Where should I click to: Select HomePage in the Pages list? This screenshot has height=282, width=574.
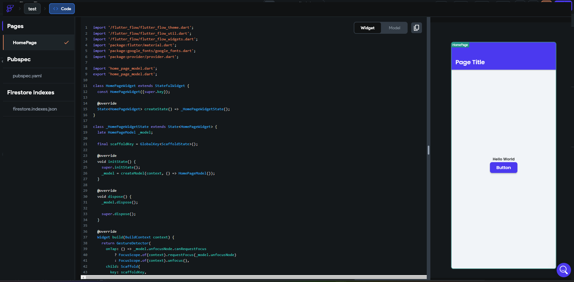[39, 42]
